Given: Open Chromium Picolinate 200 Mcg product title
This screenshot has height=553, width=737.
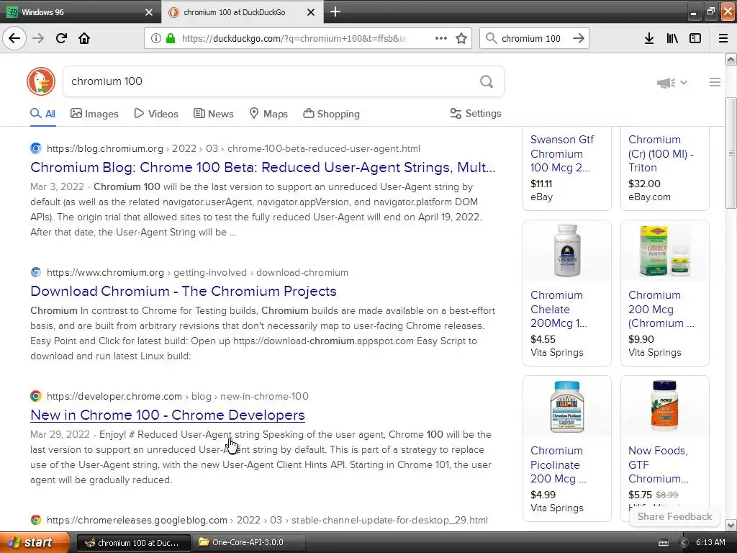Looking at the screenshot, I should [558, 464].
